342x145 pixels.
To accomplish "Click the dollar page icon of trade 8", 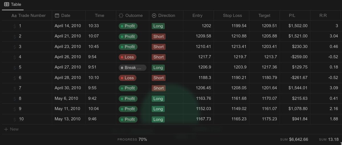I will pos(15,99).
